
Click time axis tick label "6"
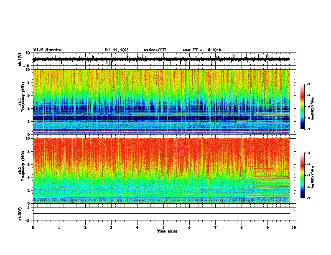click(190, 227)
